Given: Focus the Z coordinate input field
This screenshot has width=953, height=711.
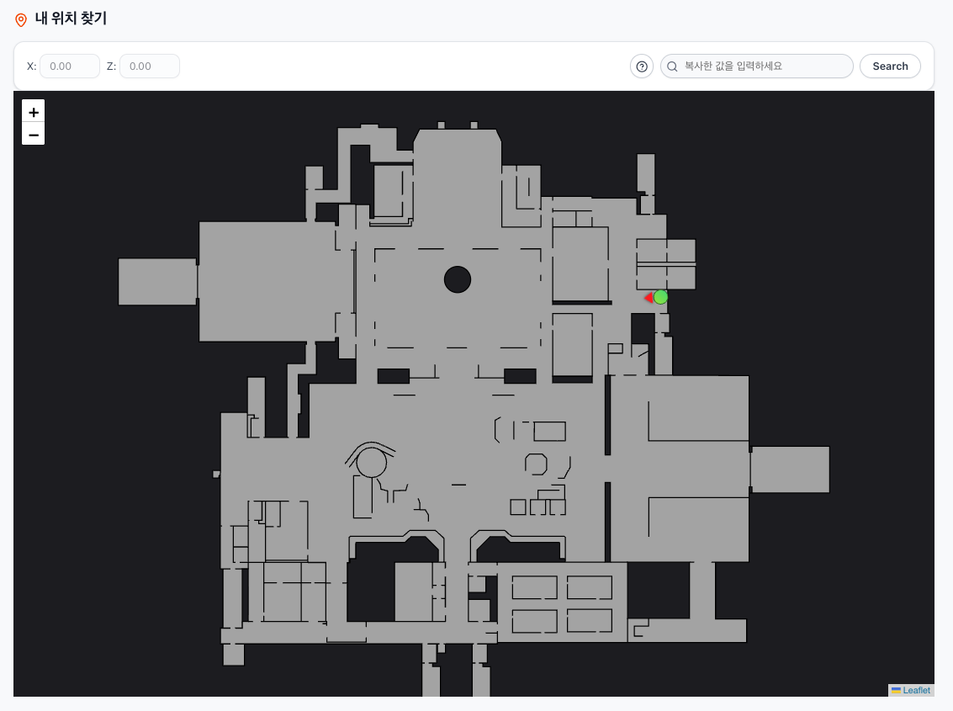Looking at the screenshot, I should click(x=150, y=66).
